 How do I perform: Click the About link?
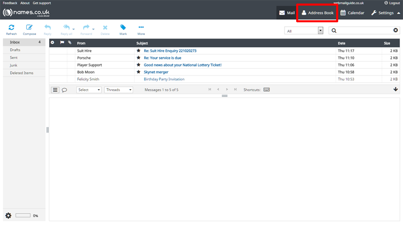point(25,3)
